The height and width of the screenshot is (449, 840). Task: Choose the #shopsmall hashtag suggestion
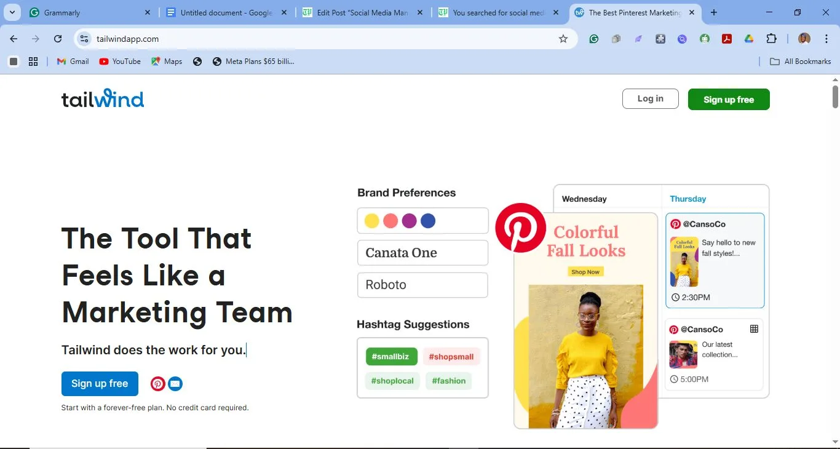click(x=451, y=357)
